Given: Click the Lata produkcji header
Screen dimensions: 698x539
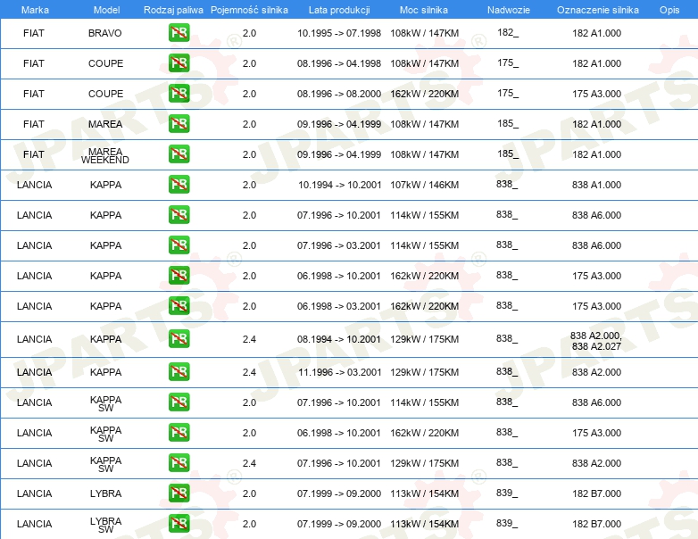Looking at the screenshot, I should click(339, 10).
